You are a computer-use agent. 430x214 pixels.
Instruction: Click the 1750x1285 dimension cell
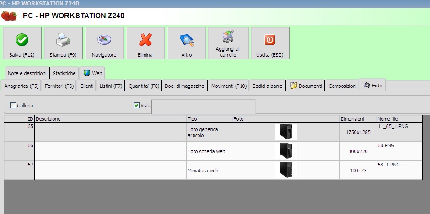(x=358, y=132)
